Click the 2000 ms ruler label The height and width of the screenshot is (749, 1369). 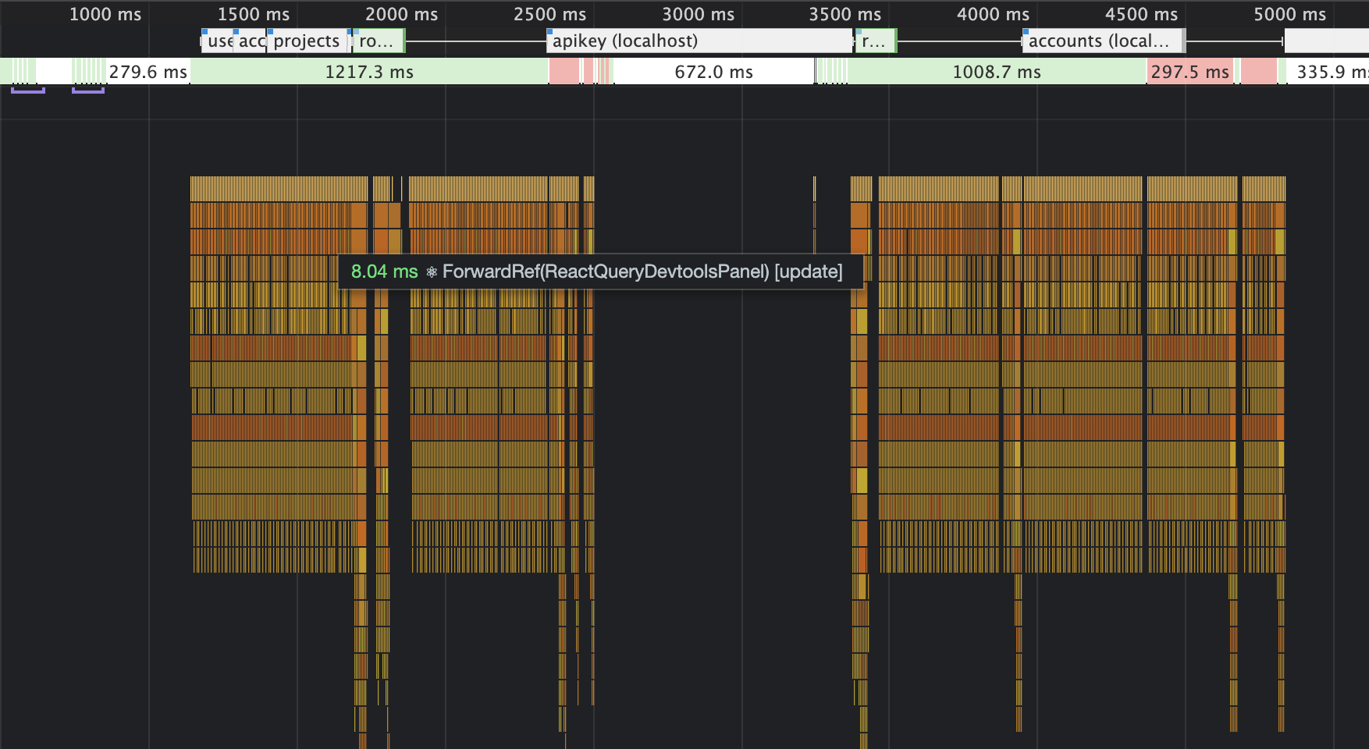[401, 14]
